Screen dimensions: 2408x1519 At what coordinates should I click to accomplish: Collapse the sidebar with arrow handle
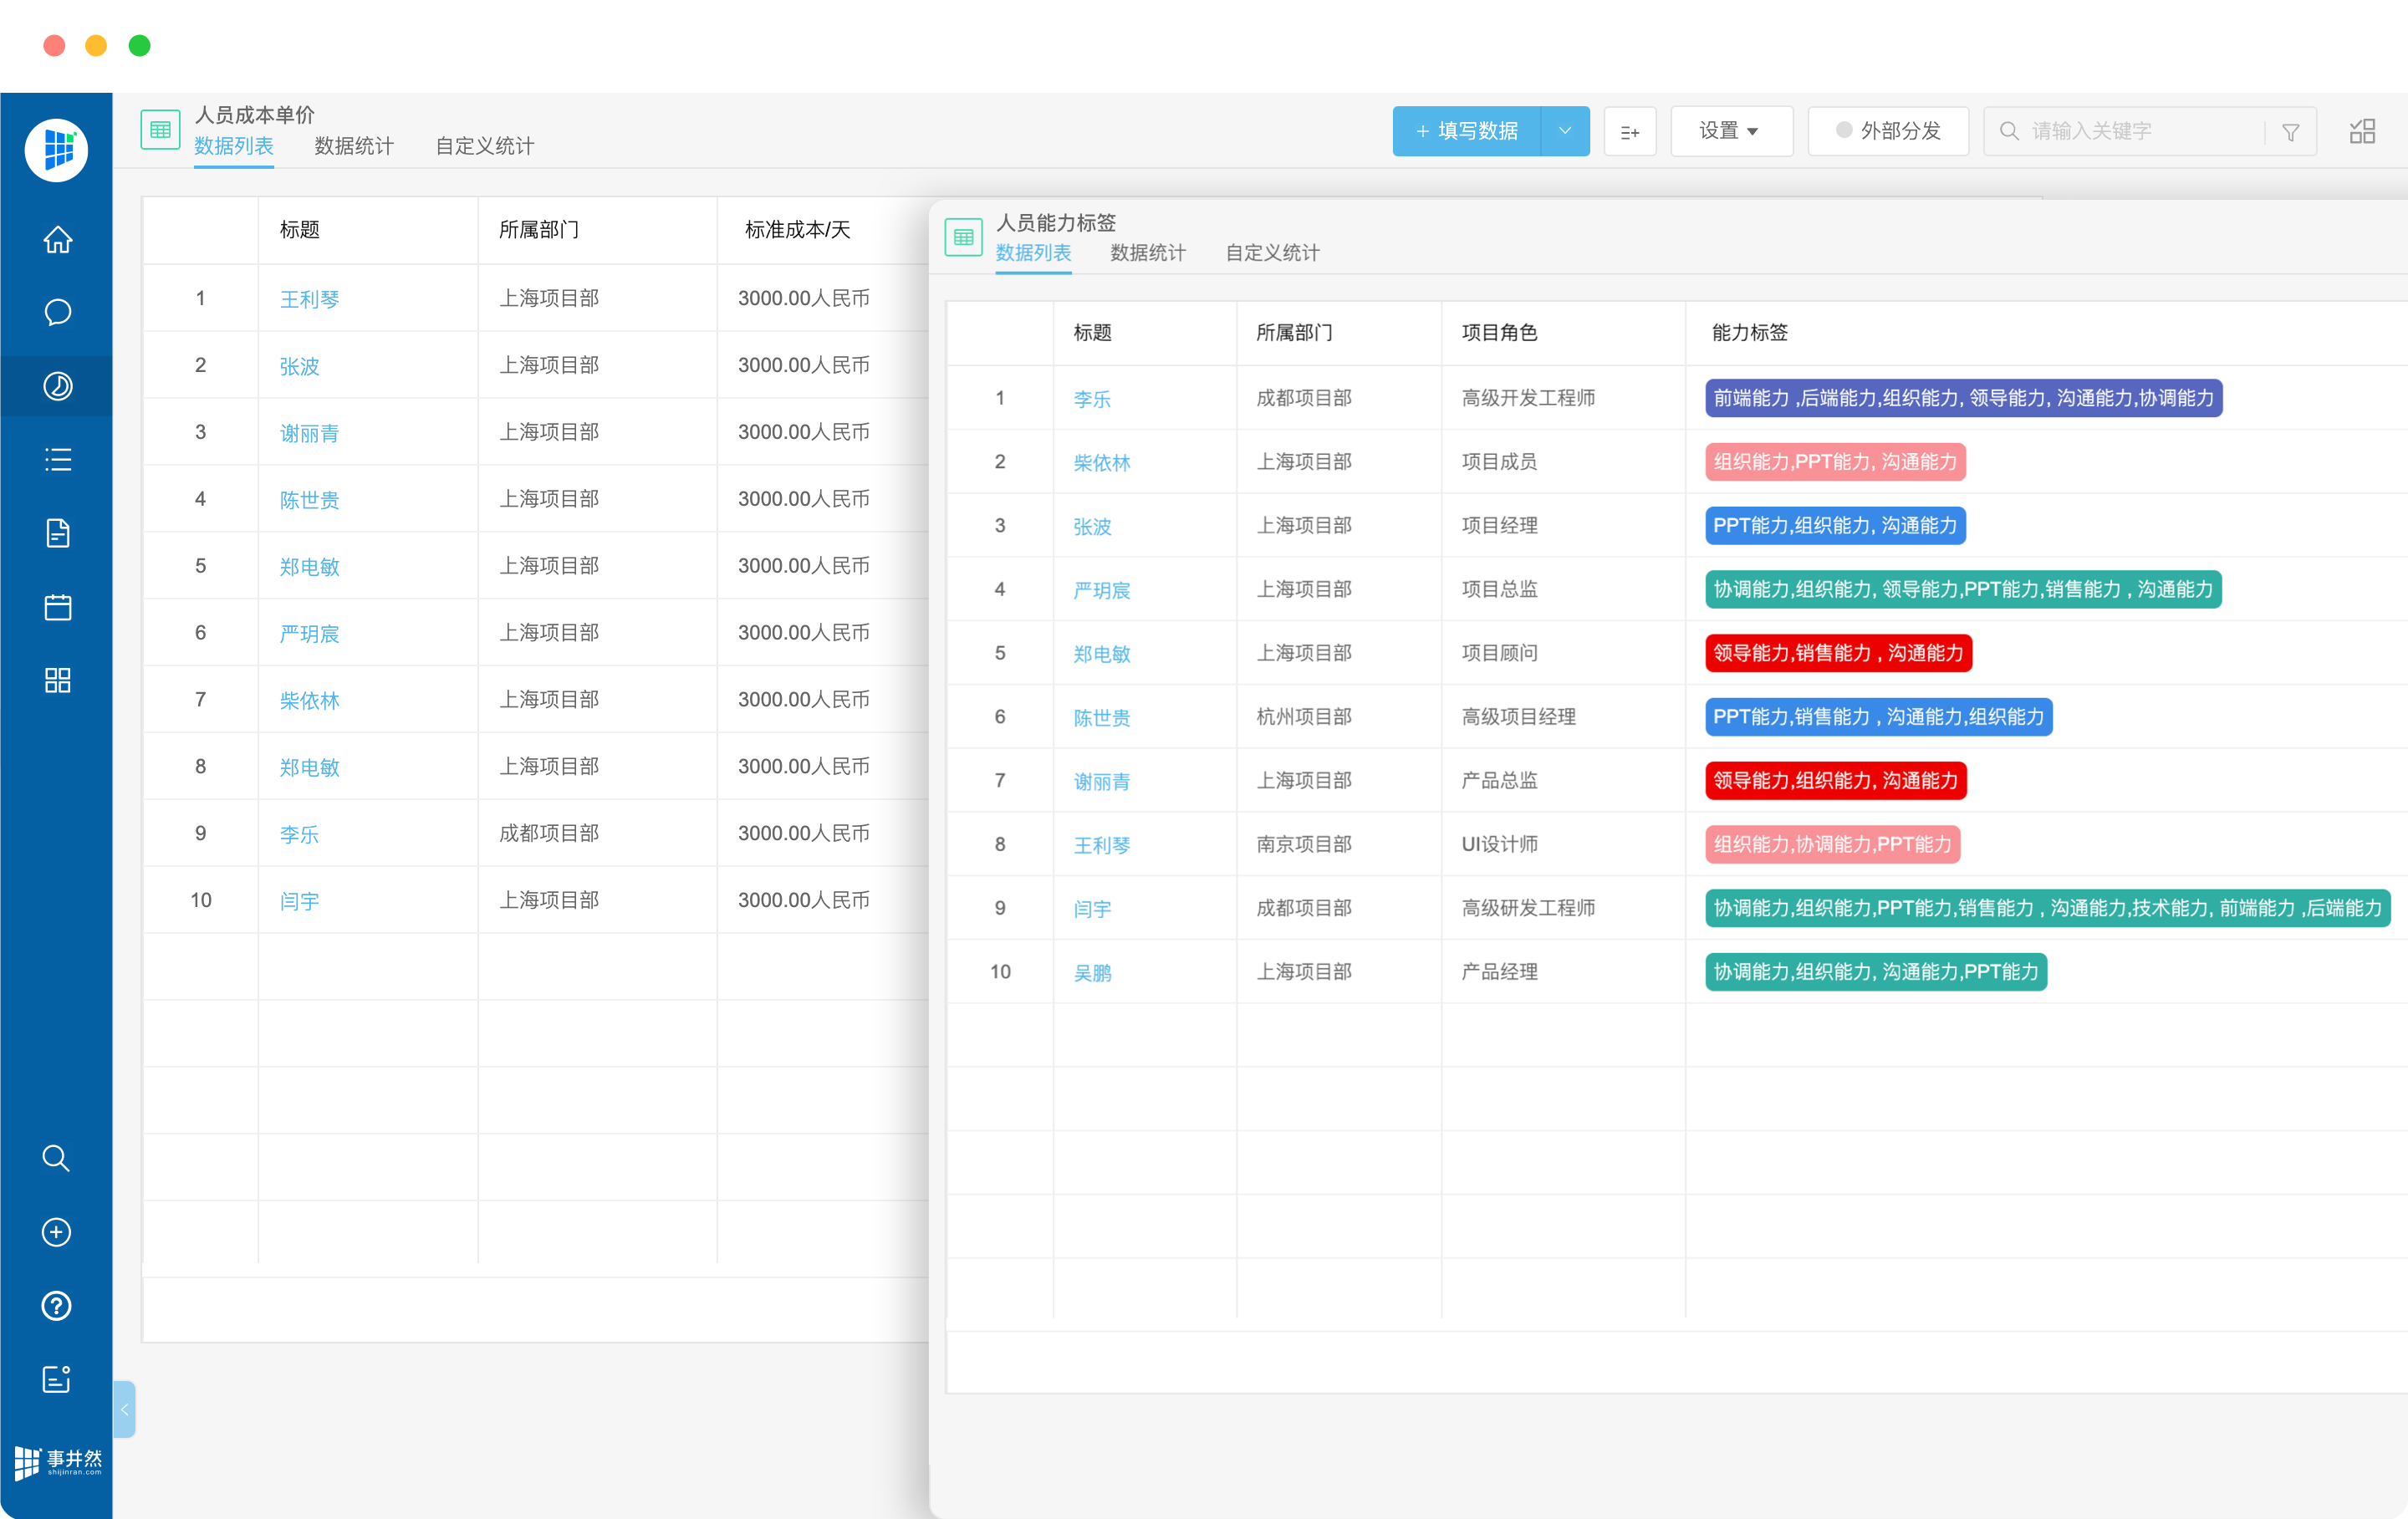pyautogui.click(x=124, y=1409)
